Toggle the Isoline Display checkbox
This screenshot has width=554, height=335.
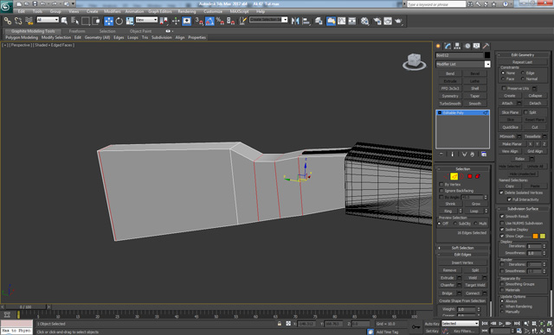click(x=502, y=230)
